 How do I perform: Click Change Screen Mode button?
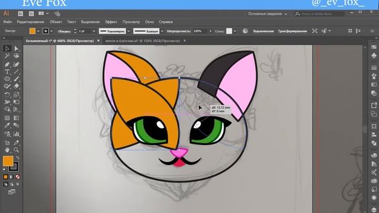pos(11,192)
